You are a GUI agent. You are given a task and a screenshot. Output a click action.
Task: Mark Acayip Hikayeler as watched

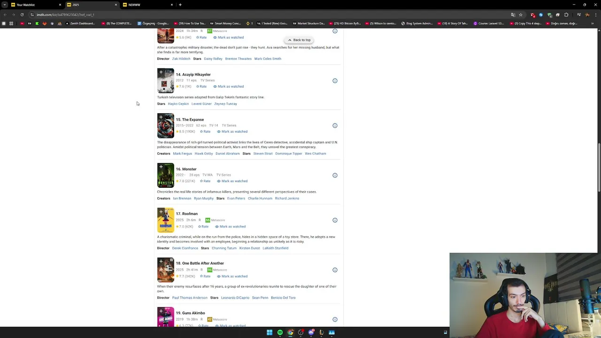(x=229, y=86)
